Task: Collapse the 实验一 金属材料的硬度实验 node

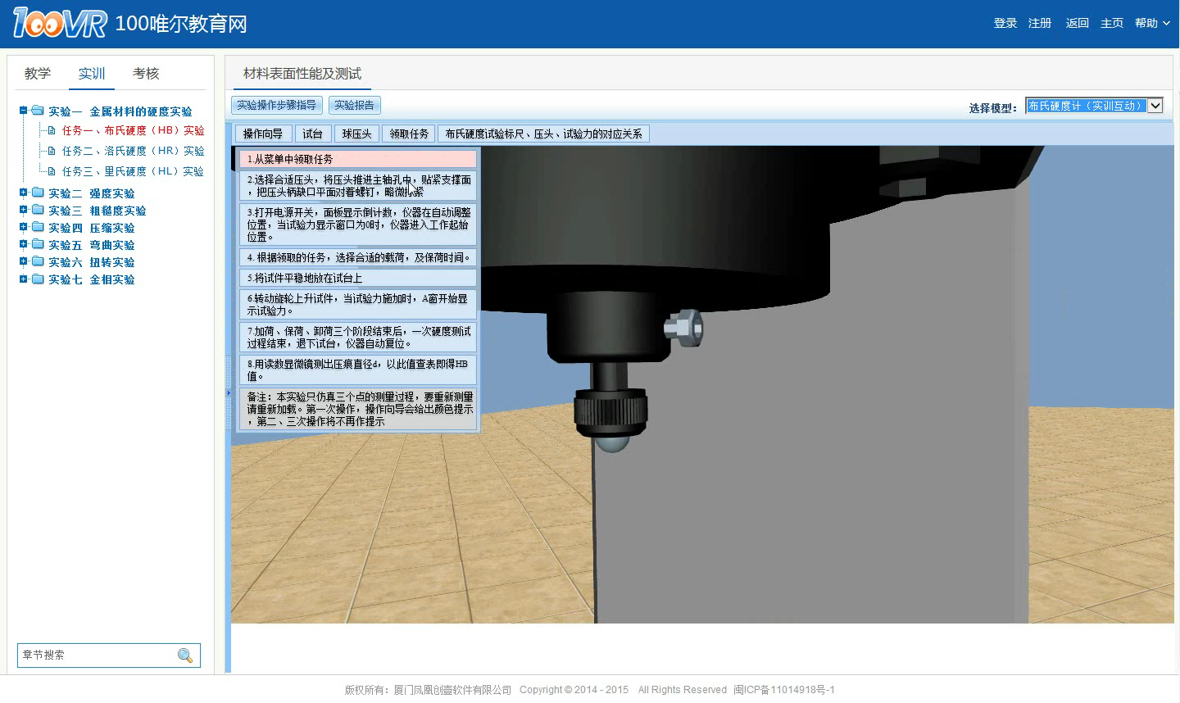Action: coord(24,111)
